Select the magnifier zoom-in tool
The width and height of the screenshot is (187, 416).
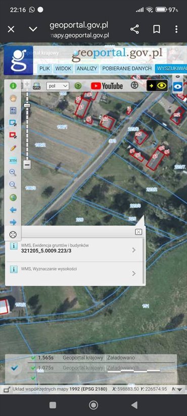pyautogui.click(x=13, y=173)
